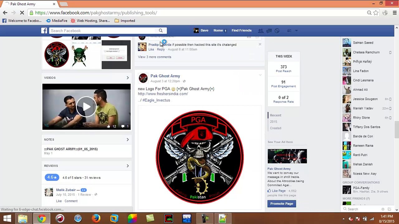Viewport: 399px width, 224px height.
Task: Open the PGA logo post image
Action: coord(199,157)
